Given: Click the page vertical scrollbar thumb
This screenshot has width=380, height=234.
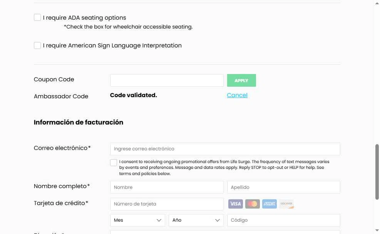Looking at the screenshot, I should pos(377,172).
